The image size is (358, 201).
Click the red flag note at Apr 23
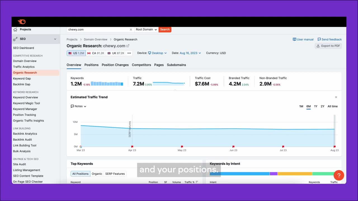pyautogui.click(x=132, y=147)
